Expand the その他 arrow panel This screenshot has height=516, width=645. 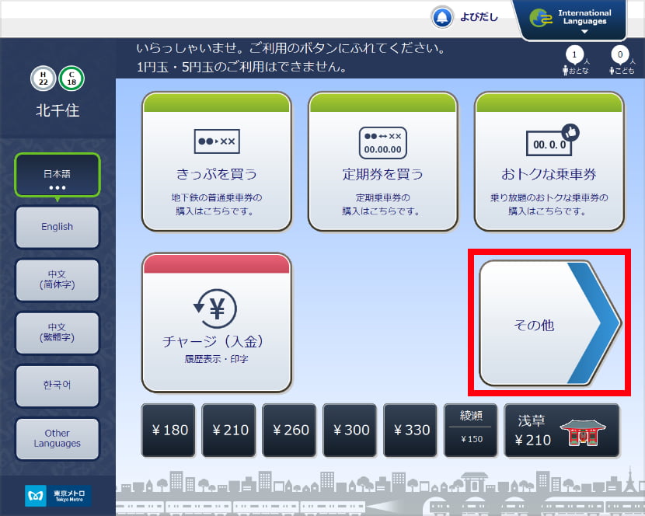point(549,324)
